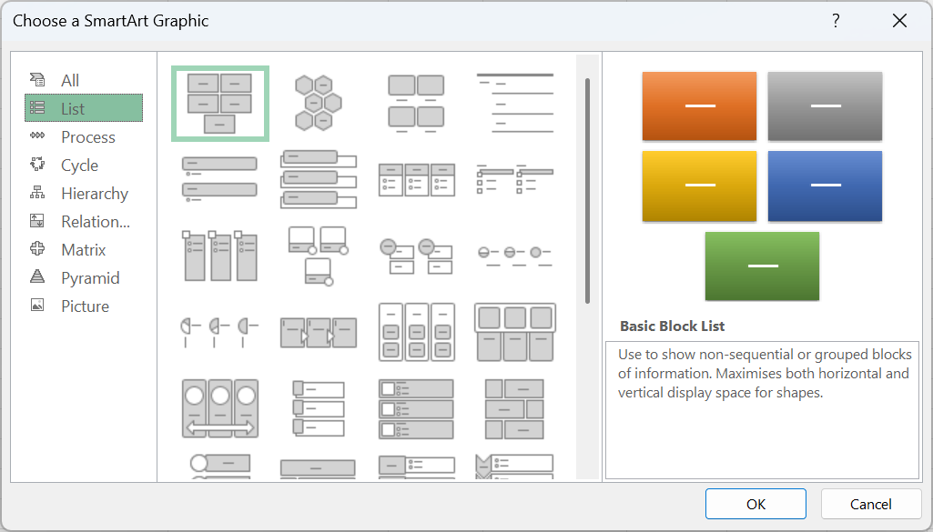This screenshot has height=532, width=933.
Task: Select the Vertical Picture List layout
Action: click(x=417, y=408)
